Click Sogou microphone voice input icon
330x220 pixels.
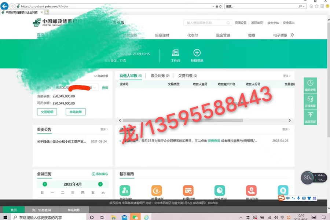point(298,198)
